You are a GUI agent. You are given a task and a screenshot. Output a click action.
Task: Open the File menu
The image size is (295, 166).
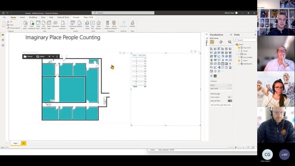[4, 18]
